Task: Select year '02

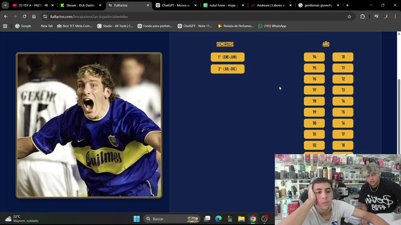Action: (314, 145)
